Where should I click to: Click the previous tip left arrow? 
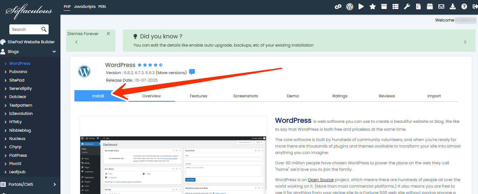click(76, 42)
